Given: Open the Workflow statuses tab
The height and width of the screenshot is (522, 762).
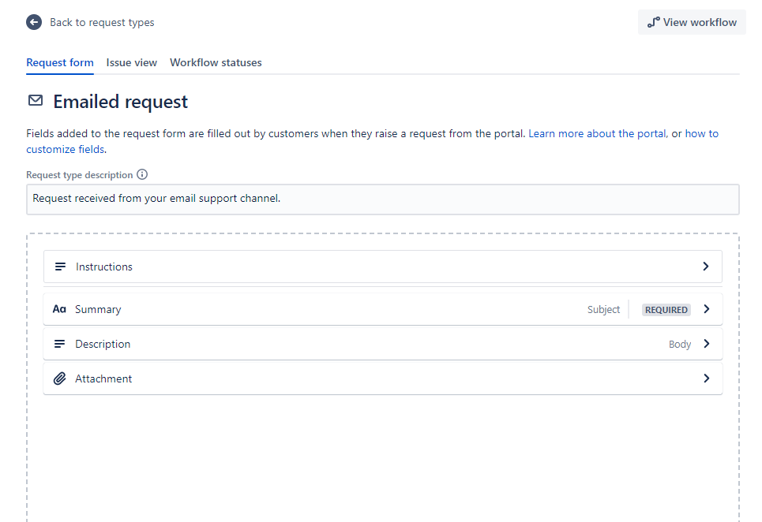Looking at the screenshot, I should pos(216,62).
